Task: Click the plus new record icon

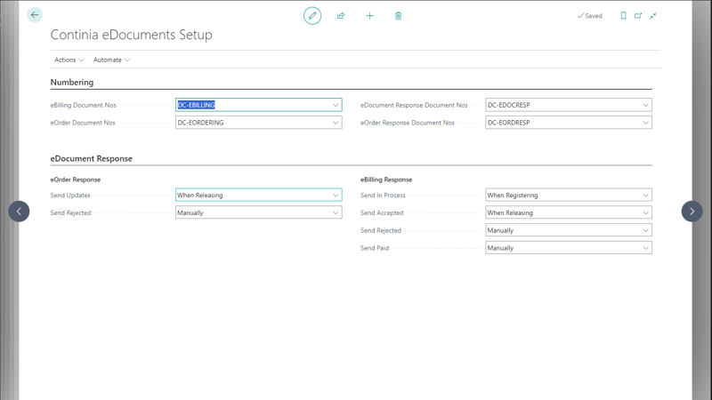Action: click(x=369, y=16)
